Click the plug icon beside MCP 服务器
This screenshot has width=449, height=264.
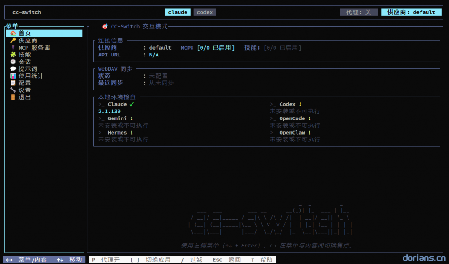13,48
